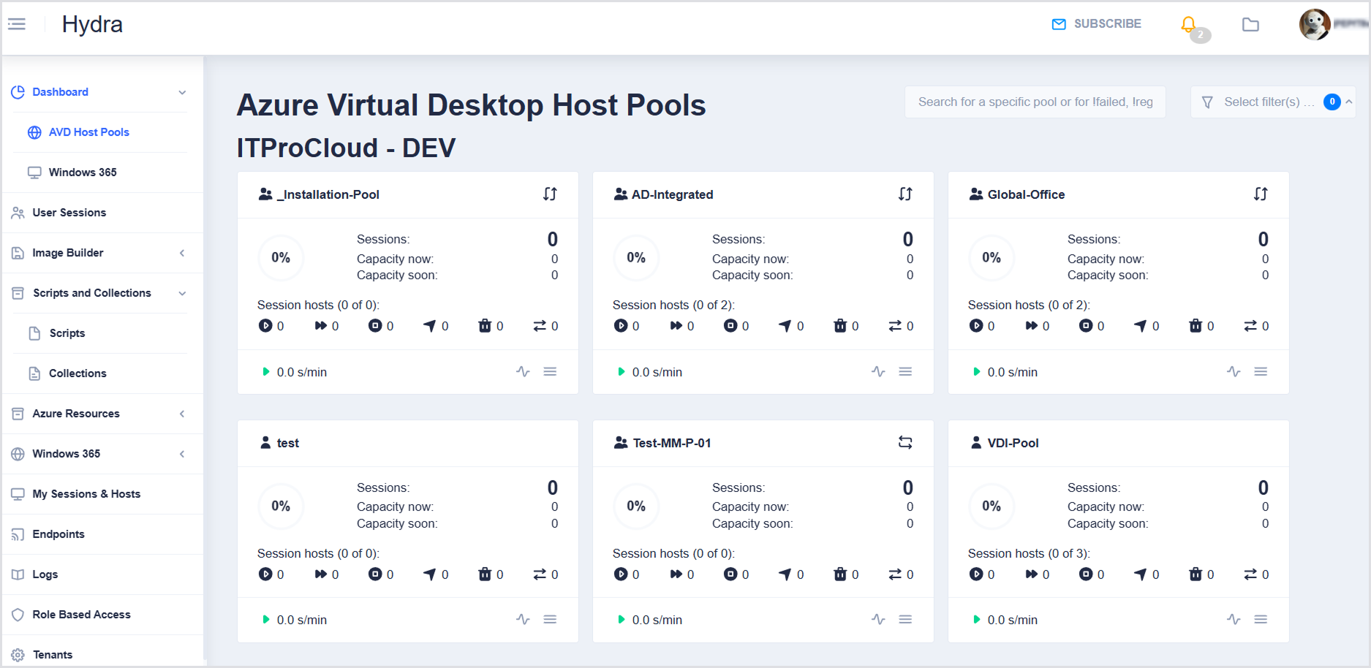This screenshot has width=1371, height=668.
Task: Open activity graph icon on AD-Integrated card
Action: pos(878,372)
